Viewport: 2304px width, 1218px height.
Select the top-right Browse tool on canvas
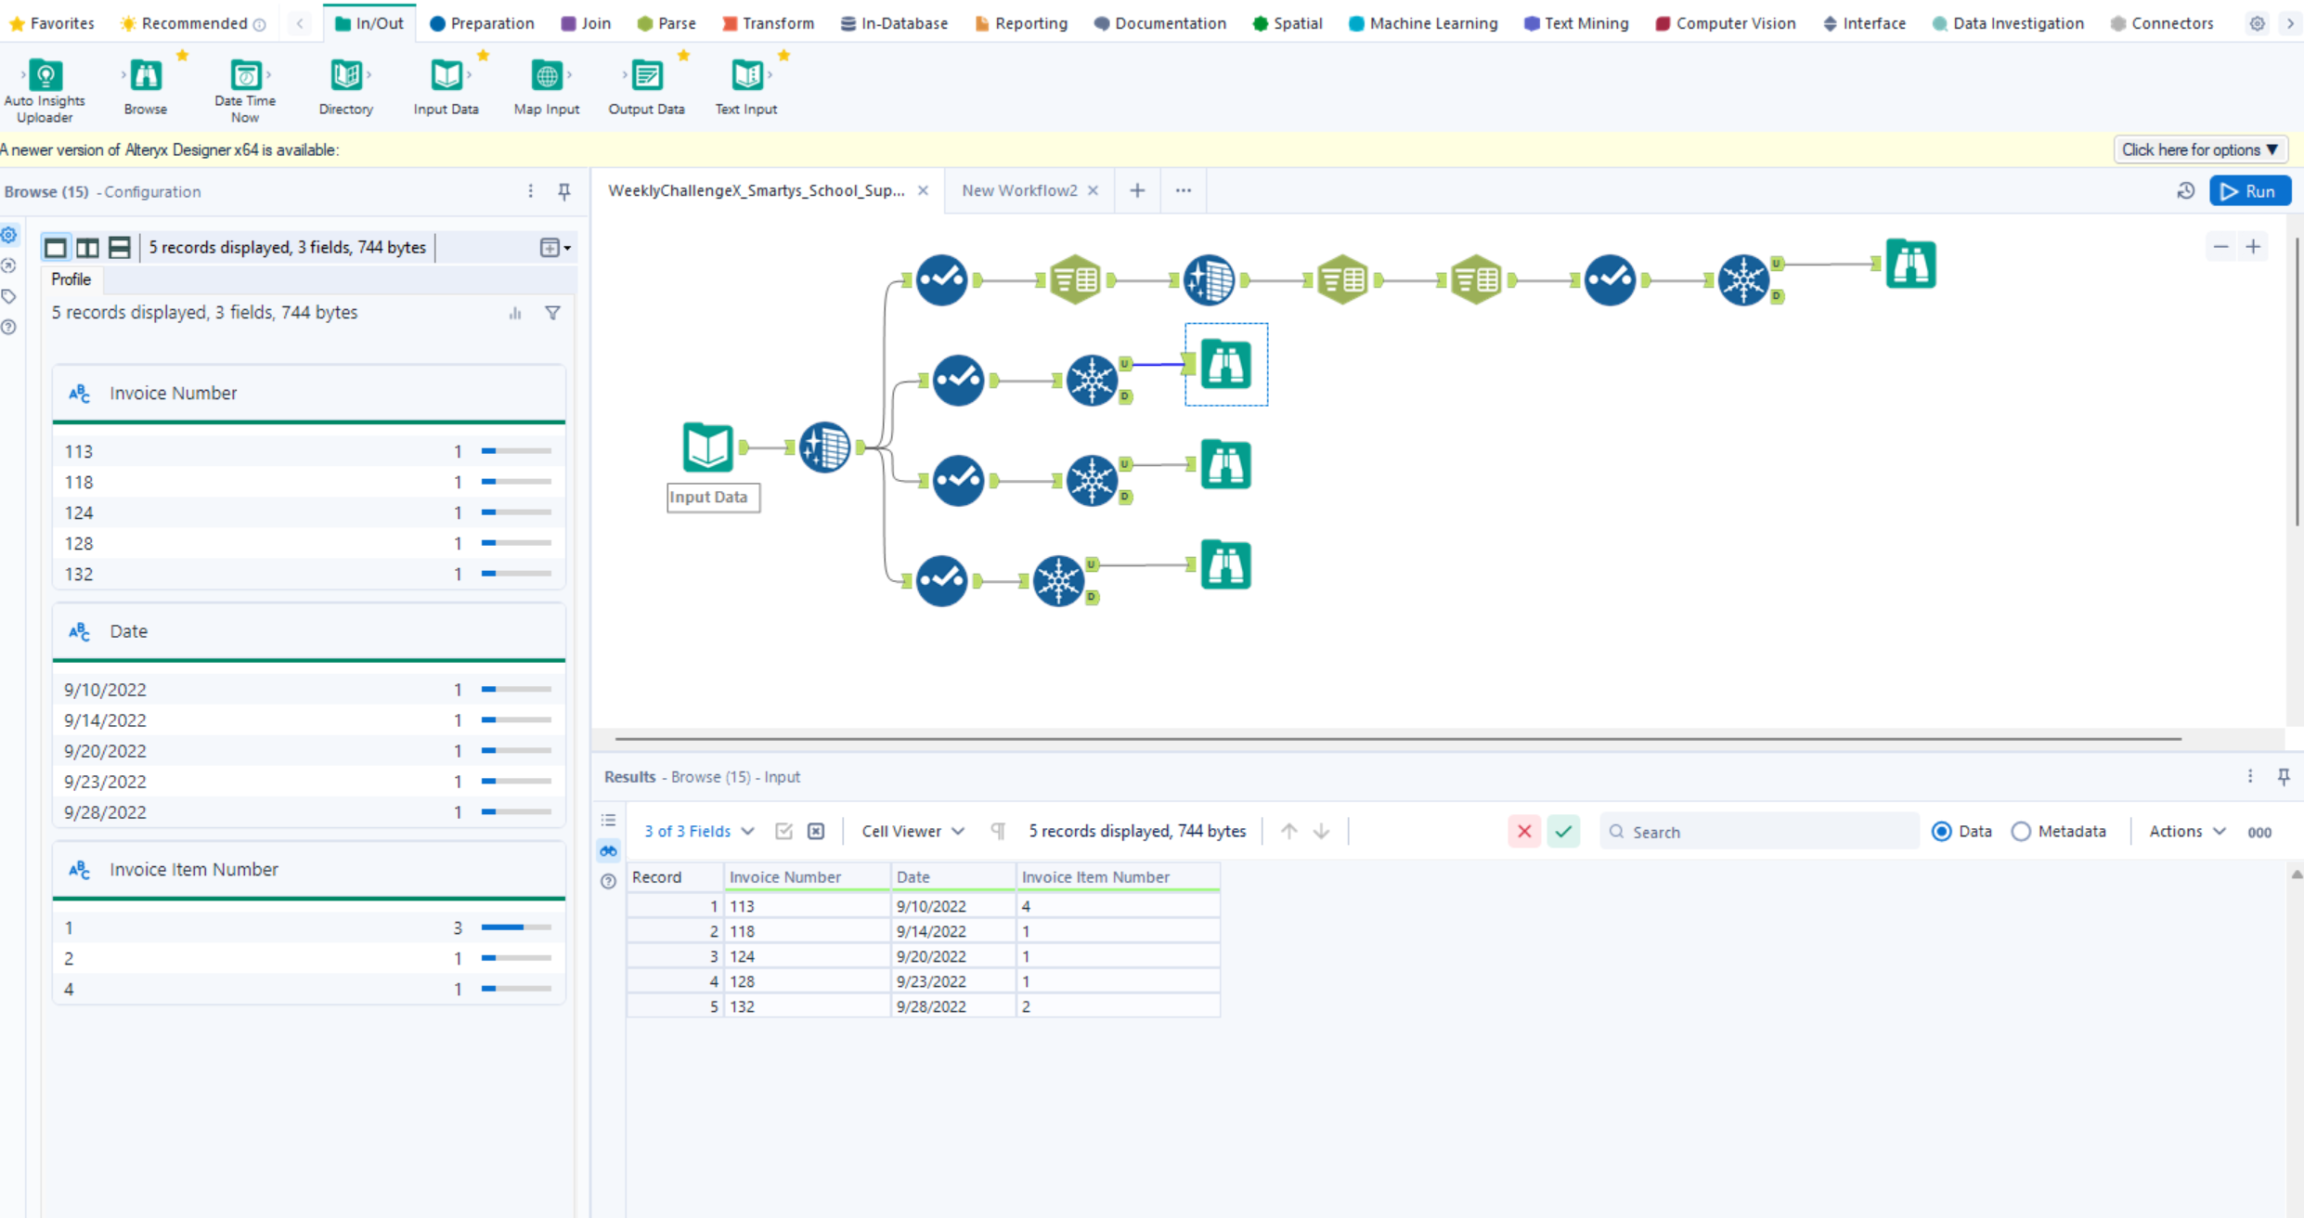point(1909,265)
